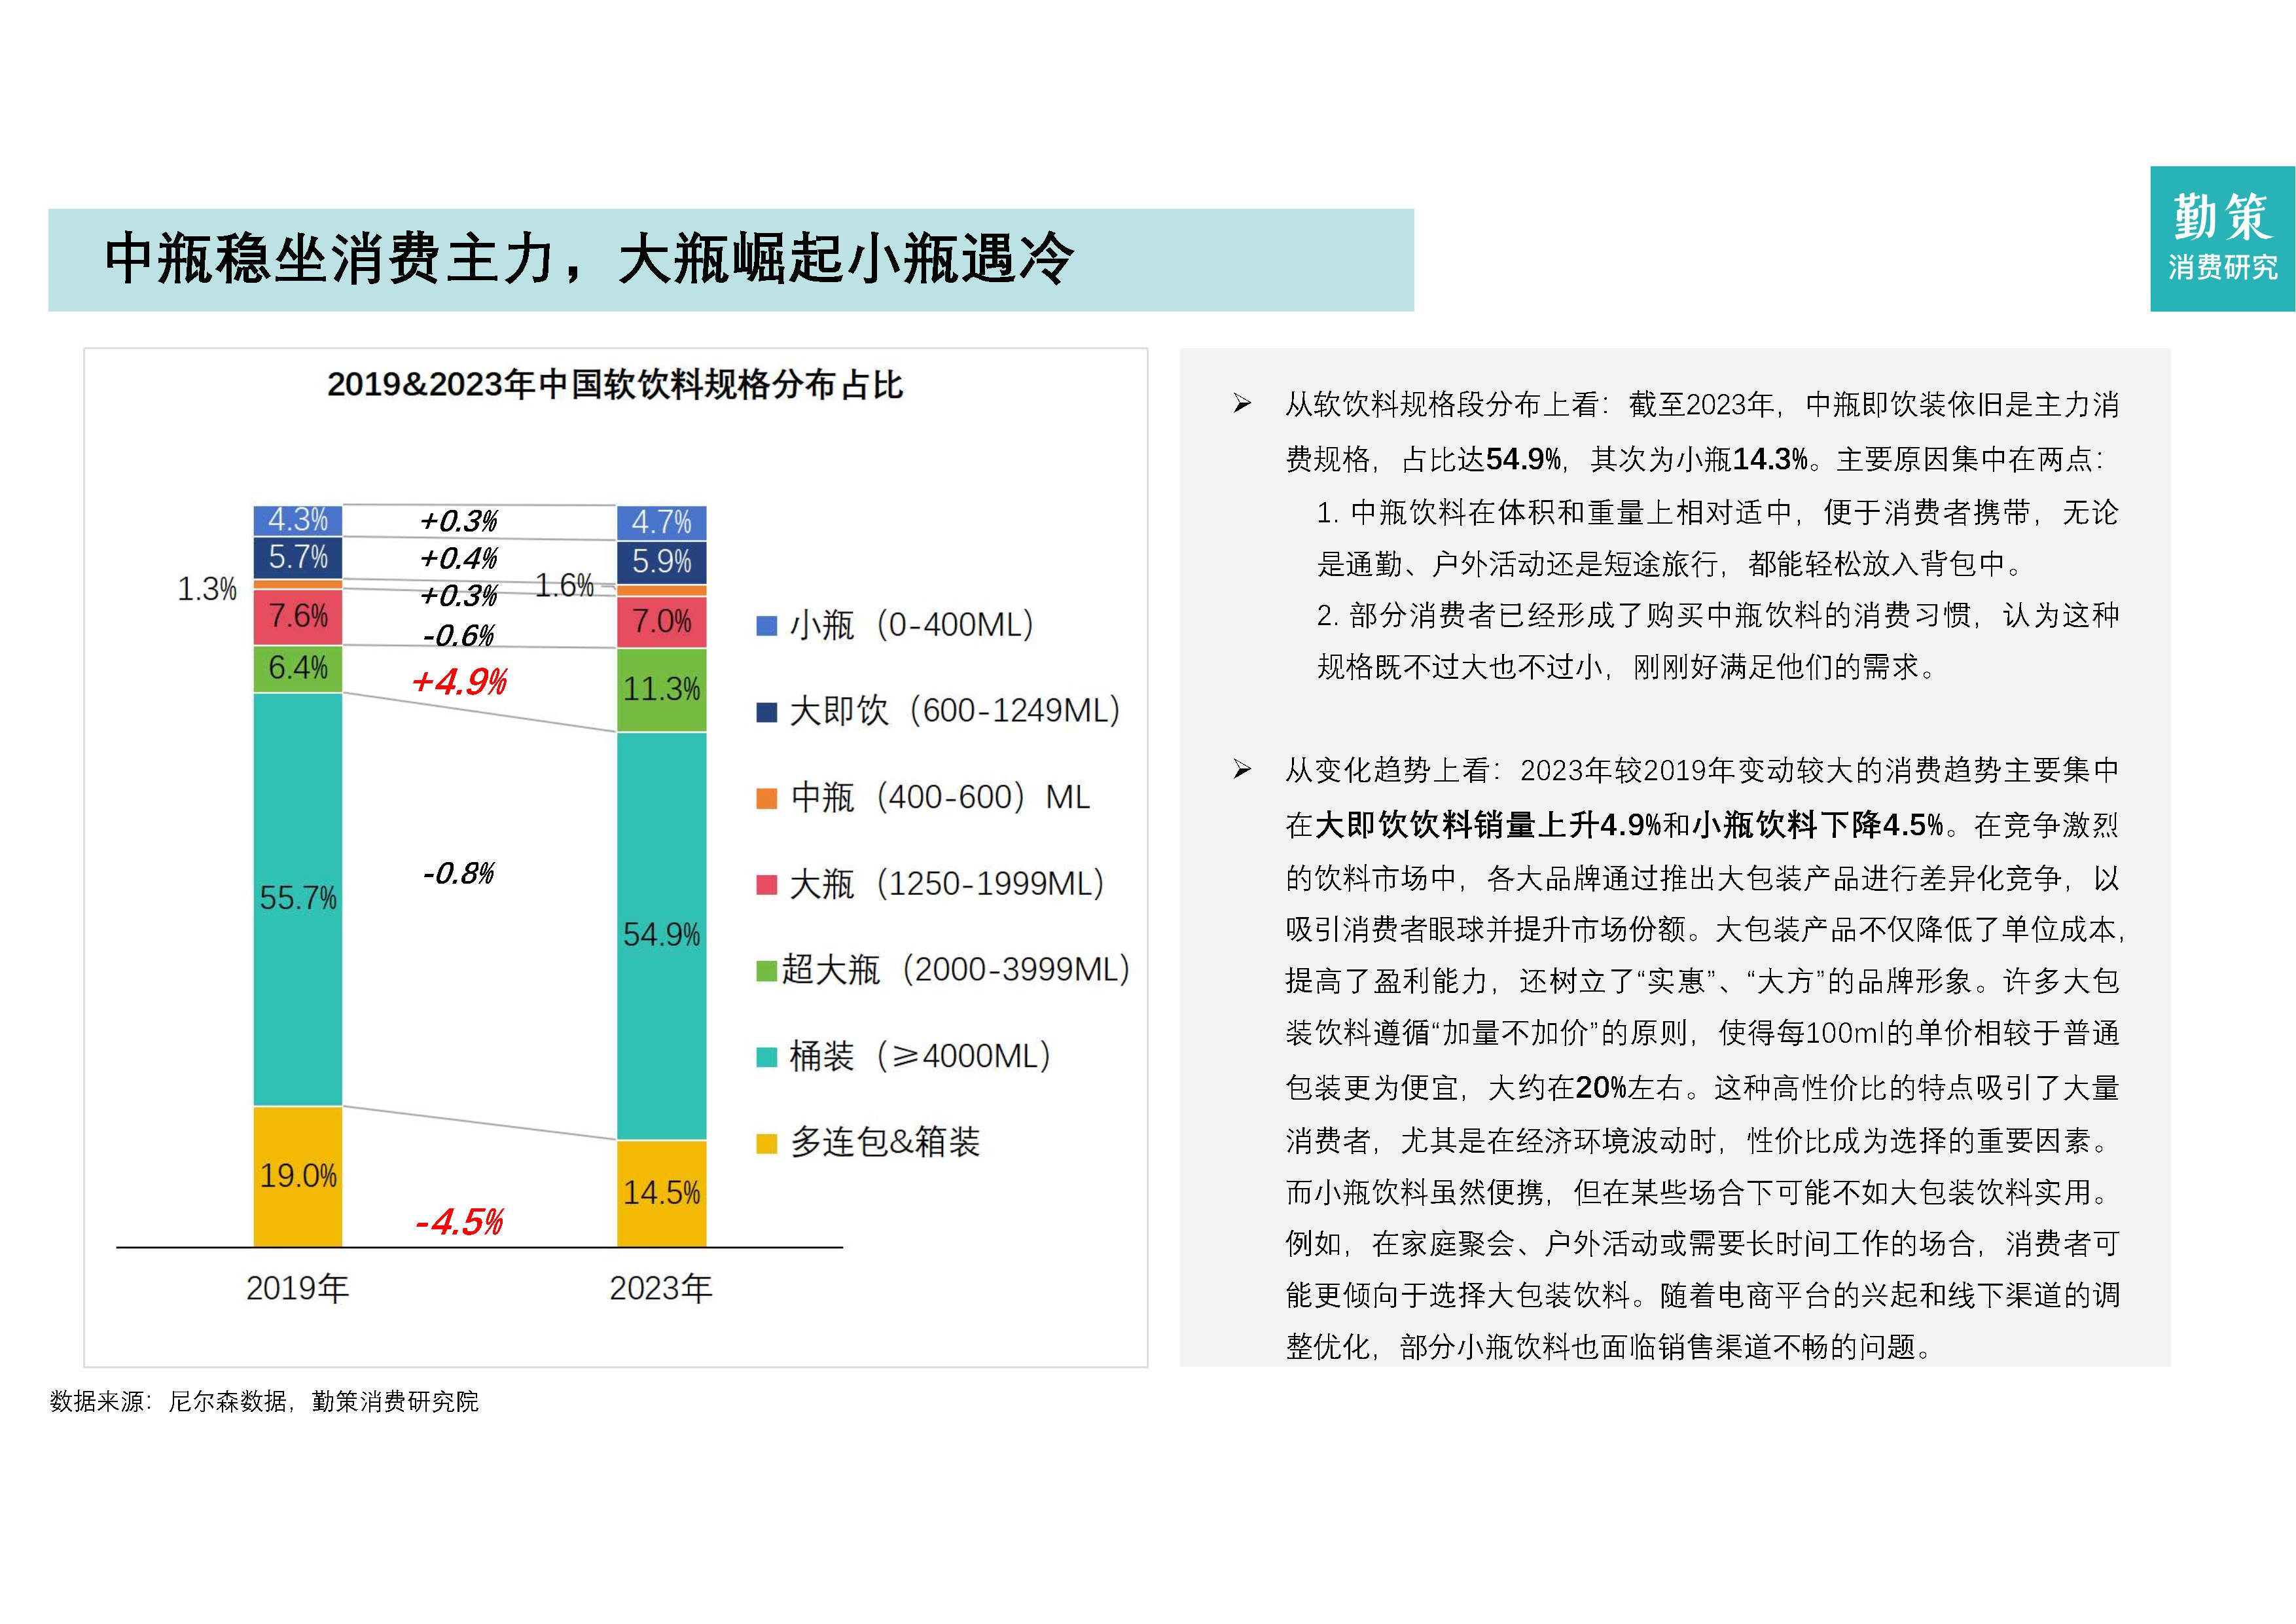The height and width of the screenshot is (1624, 2296).
Task: Click the teal 桶装（≥4000ML）legend swatch
Action: click(766, 1057)
